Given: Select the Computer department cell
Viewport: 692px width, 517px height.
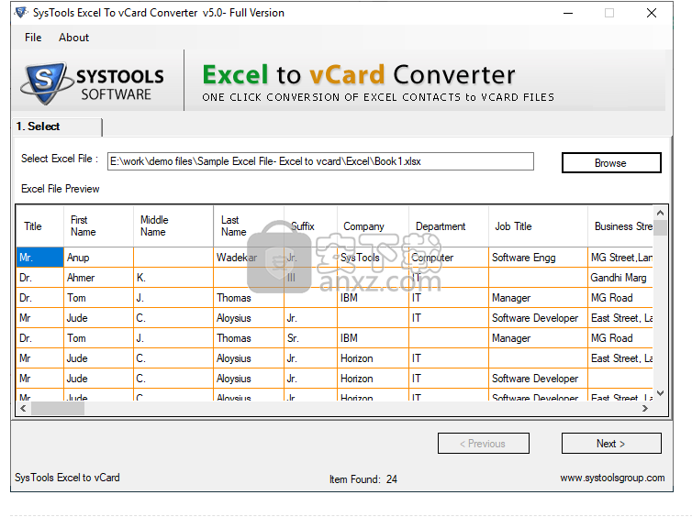Looking at the screenshot, I should 449,258.
